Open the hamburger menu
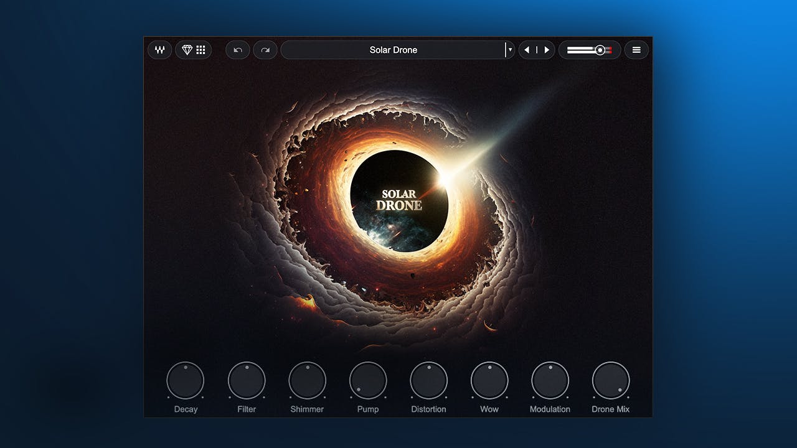This screenshot has width=797, height=448. point(636,50)
